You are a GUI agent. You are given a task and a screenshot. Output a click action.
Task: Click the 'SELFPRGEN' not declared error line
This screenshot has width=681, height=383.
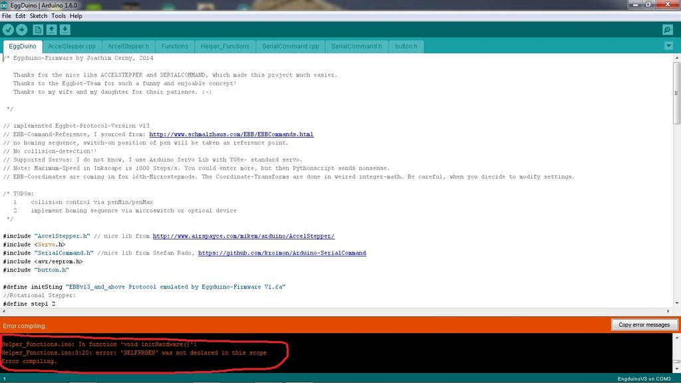point(134,353)
